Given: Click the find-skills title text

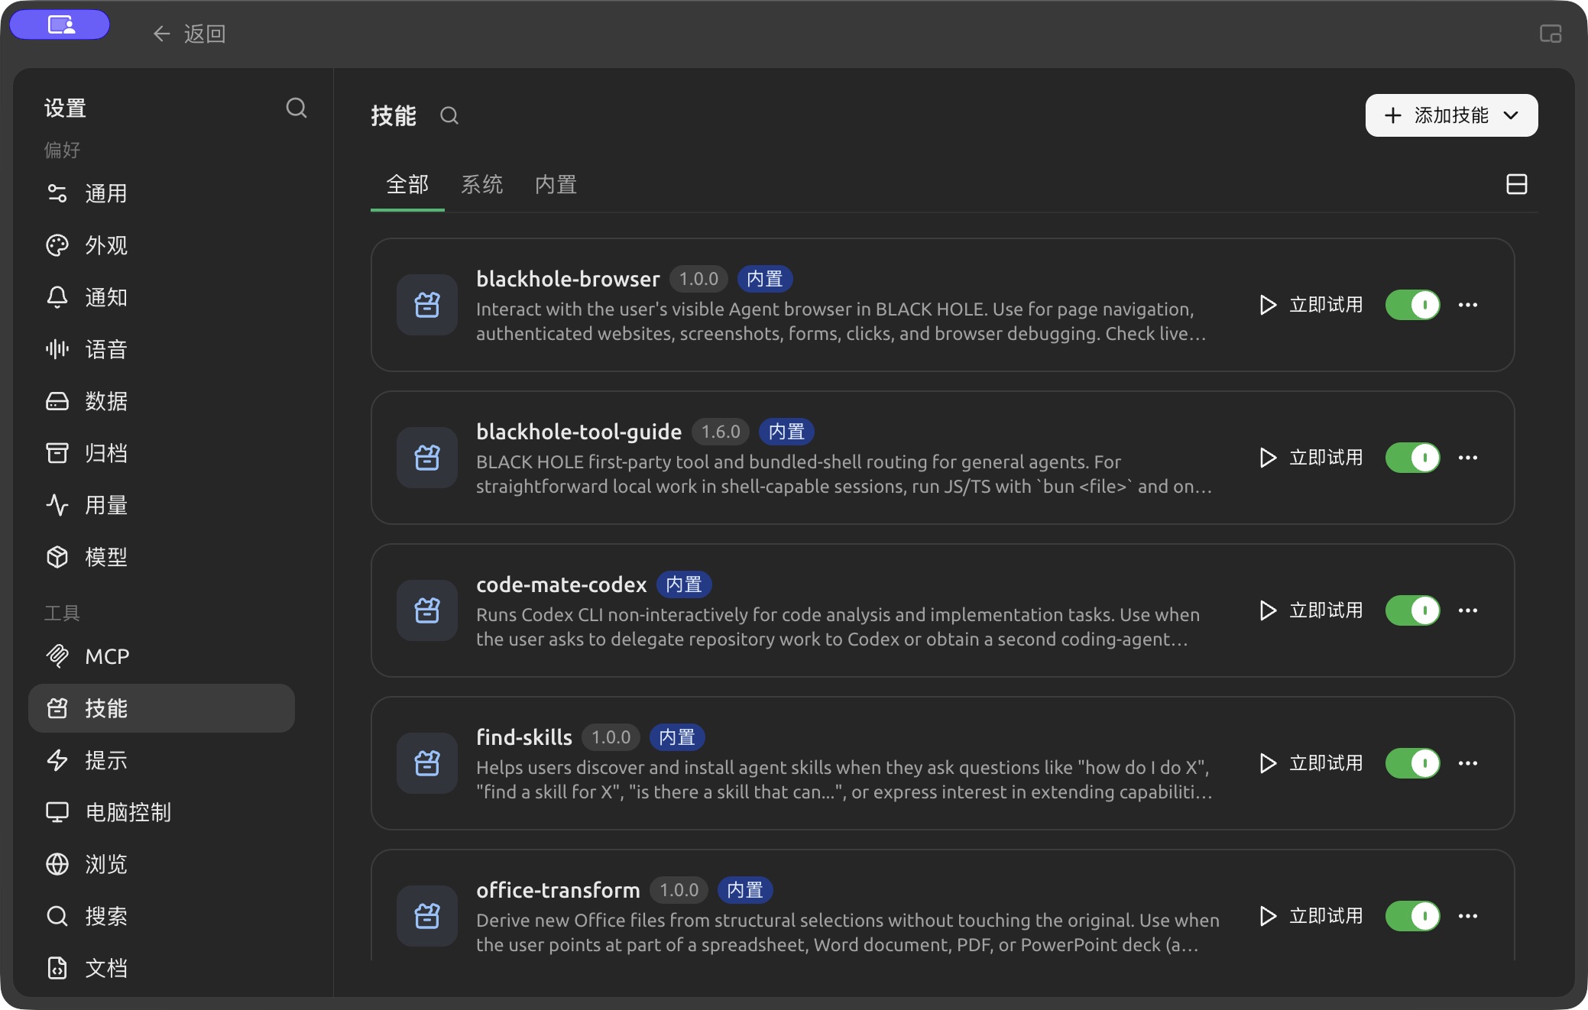Looking at the screenshot, I should point(524,737).
